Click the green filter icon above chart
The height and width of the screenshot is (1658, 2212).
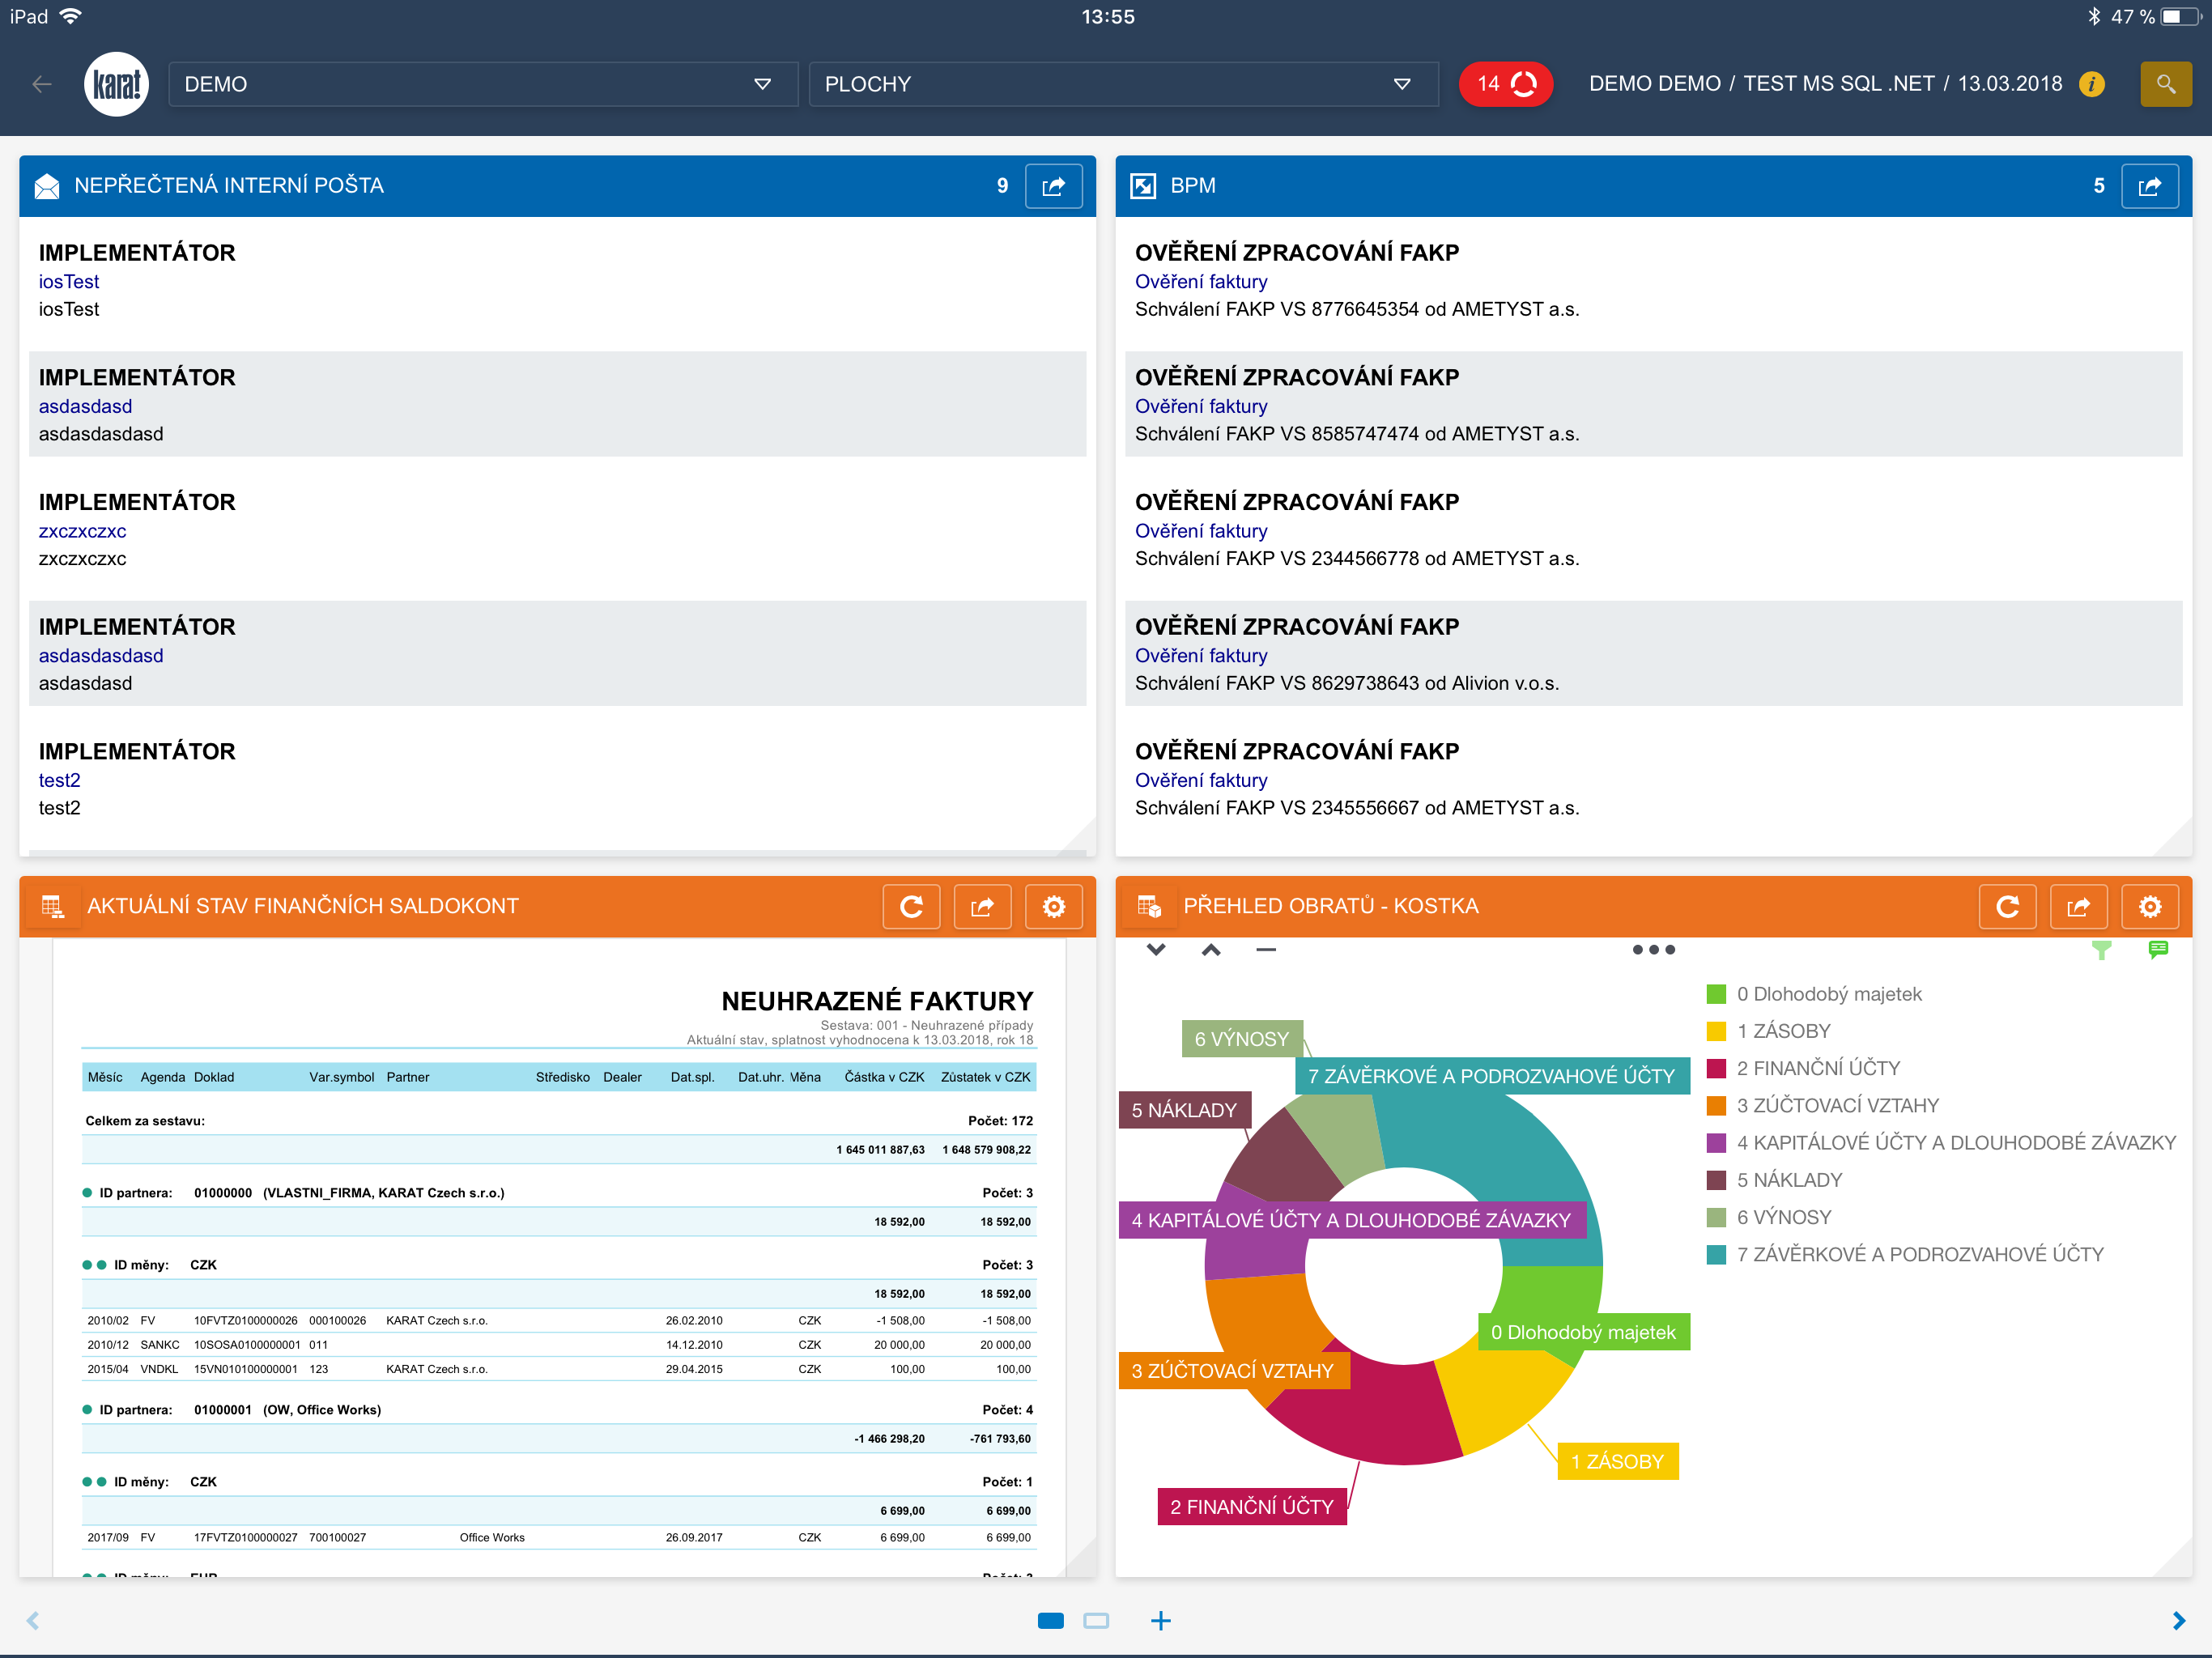2101,950
